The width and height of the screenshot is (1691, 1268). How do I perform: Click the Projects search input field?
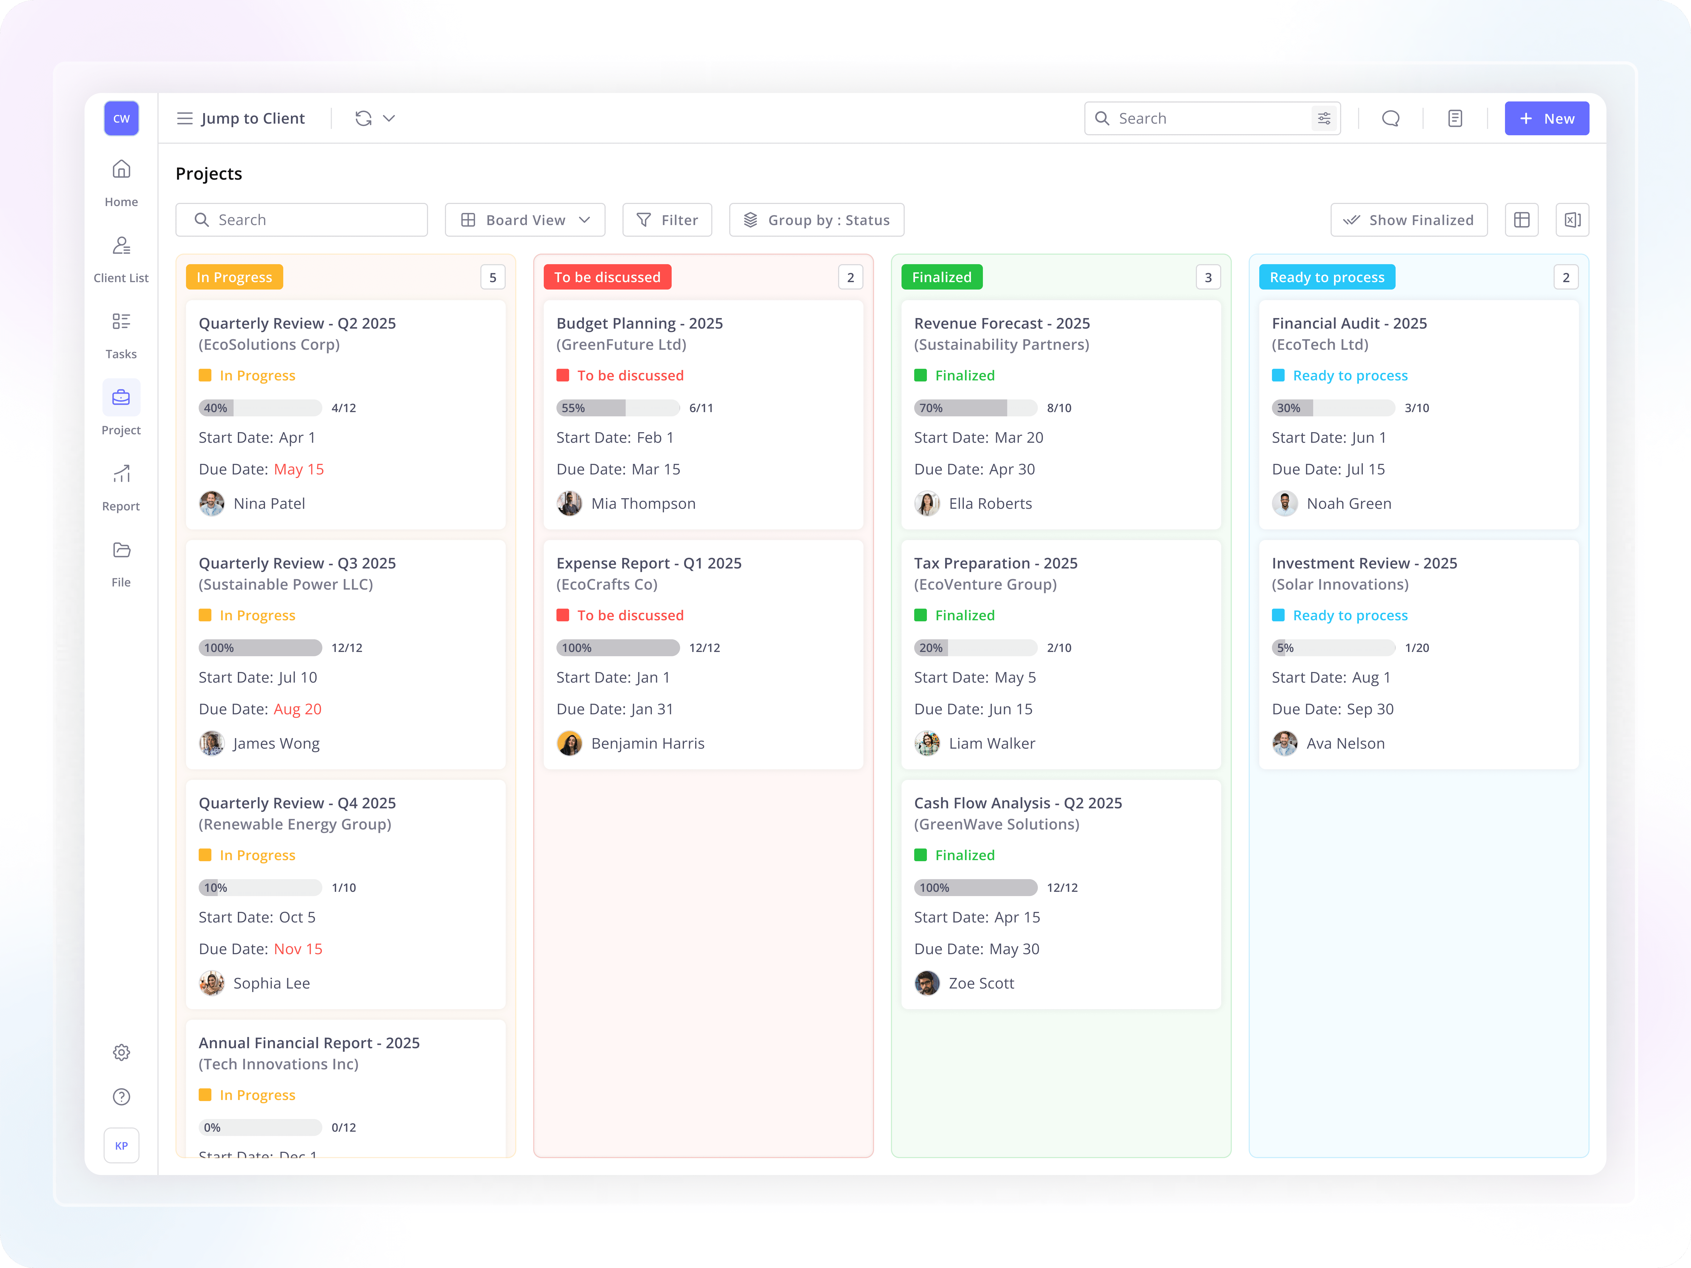click(x=301, y=220)
